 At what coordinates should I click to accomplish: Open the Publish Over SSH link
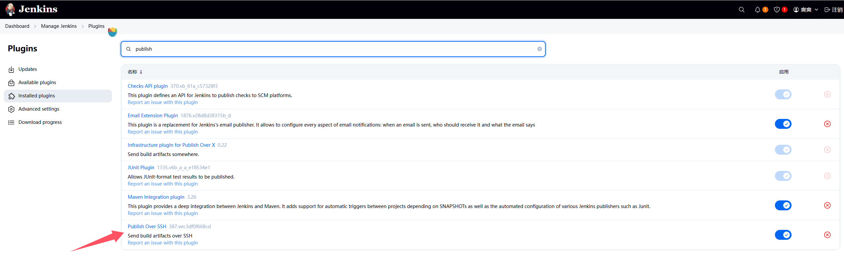[x=147, y=227]
